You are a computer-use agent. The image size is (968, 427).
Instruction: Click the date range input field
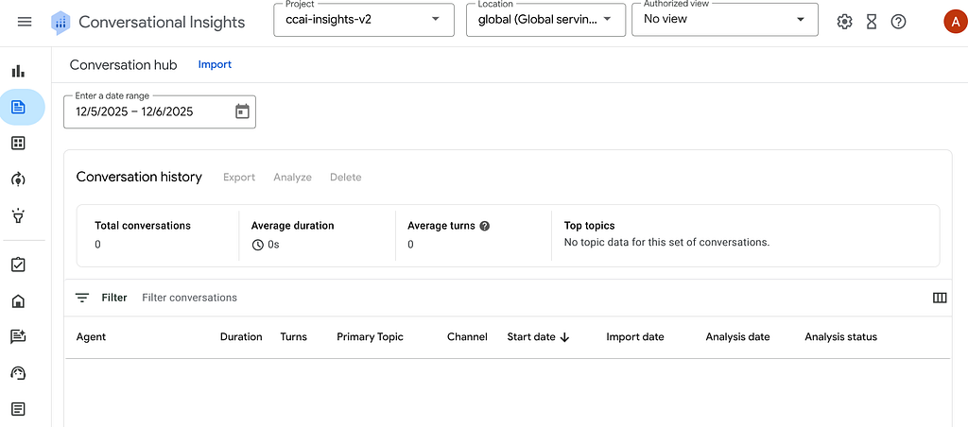(x=159, y=111)
